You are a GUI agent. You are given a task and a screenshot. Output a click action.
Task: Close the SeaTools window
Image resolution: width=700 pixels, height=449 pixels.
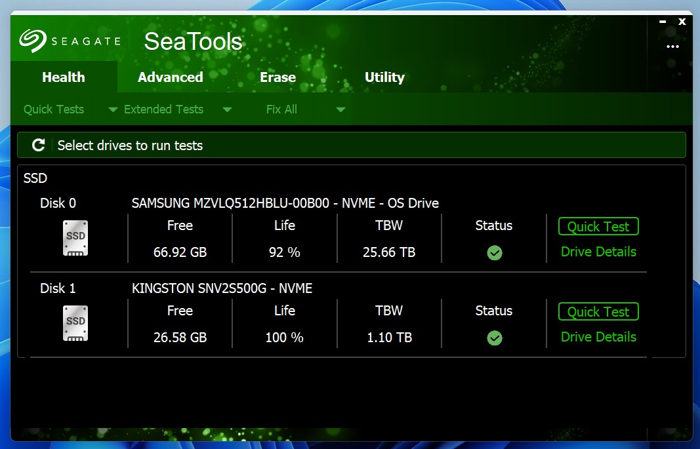point(682,21)
